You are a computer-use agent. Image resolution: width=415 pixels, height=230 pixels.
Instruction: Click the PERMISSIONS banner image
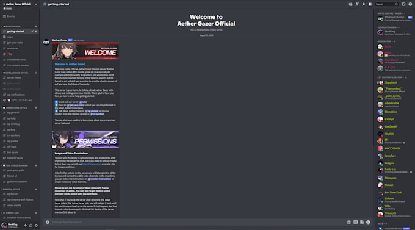85,140
